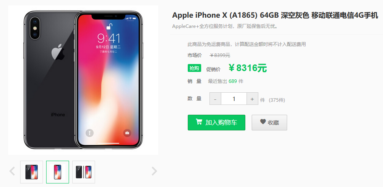The height and width of the screenshot is (187, 383).
Task: Select the third thumbnail with the side view
Action: pos(84,172)
